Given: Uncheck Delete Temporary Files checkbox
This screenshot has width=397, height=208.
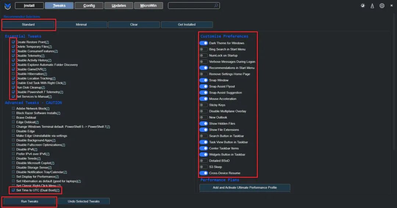Looking at the screenshot, I should (x=13, y=47).
